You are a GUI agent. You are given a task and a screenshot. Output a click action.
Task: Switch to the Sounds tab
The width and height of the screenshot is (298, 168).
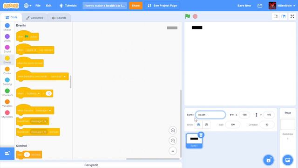59,18
